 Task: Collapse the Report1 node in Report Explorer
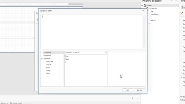click(142, 5)
